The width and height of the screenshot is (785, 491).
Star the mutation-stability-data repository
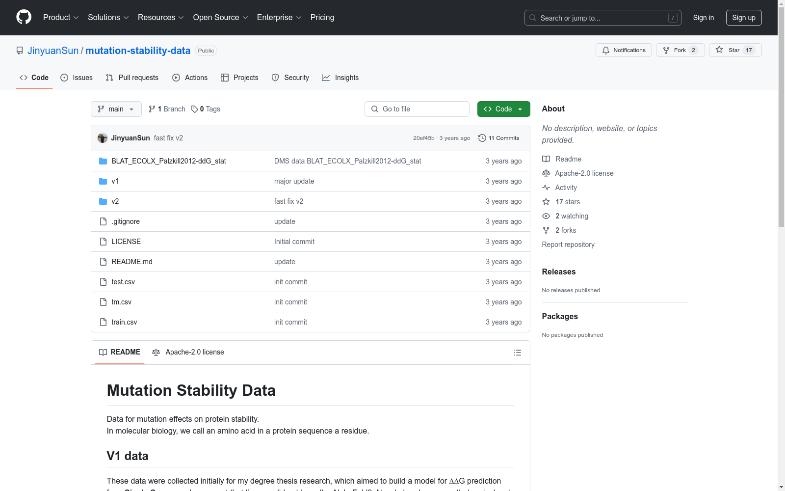coord(735,50)
